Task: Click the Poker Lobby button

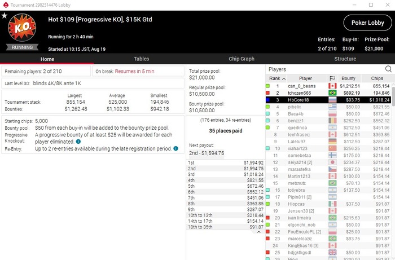Action: point(367,23)
